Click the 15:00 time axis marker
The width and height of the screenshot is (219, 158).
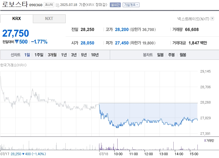(x=194, y=154)
